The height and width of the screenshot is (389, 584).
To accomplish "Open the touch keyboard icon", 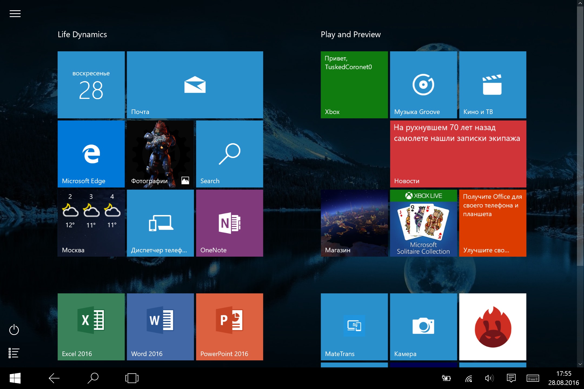I will (x=533, y=378).
